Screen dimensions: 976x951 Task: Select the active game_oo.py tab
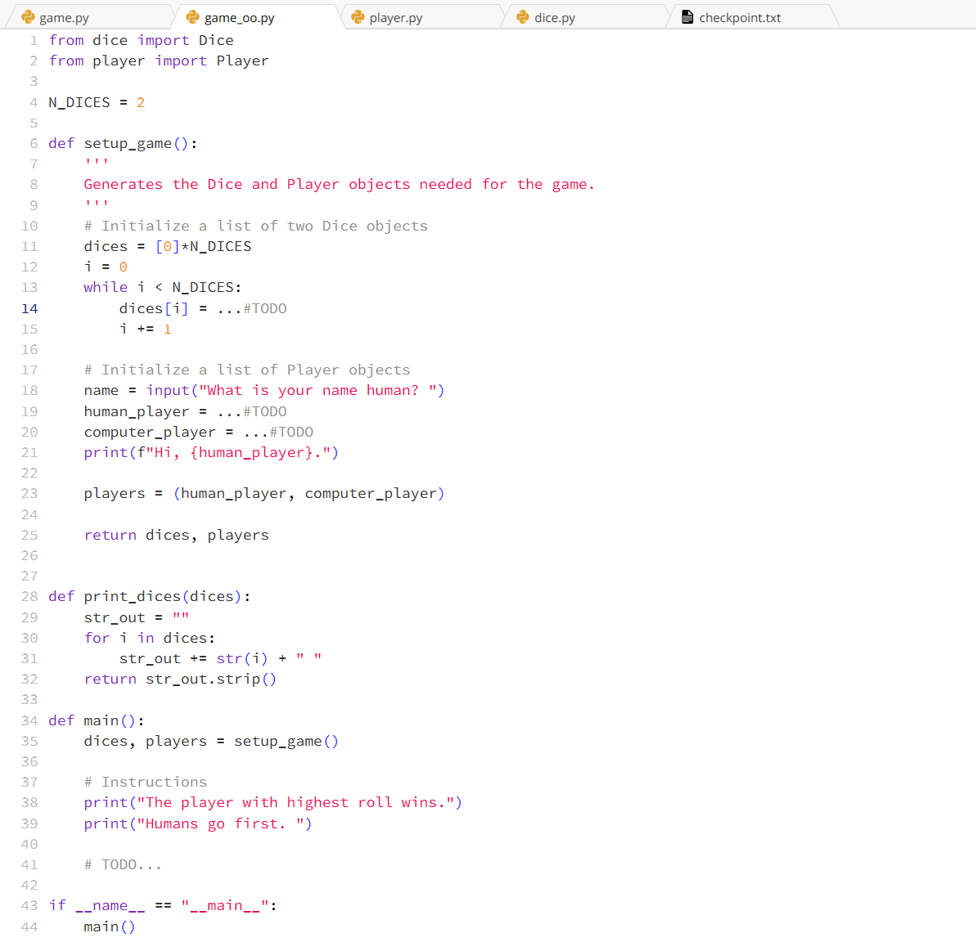(237, 15)
